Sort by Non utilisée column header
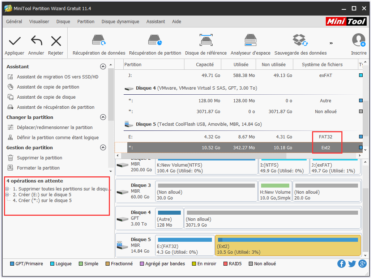 coord(274,65)
